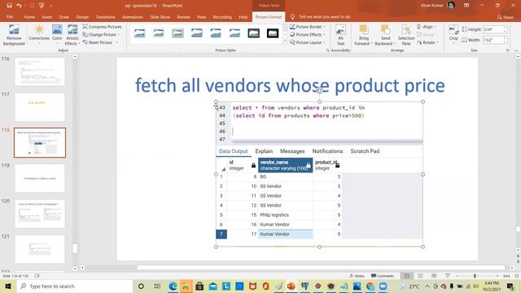Image resolution: width=521 pixels, height=293 pixels.
Task: Open Ribbon Display Options icon
Action: point(466,6)
